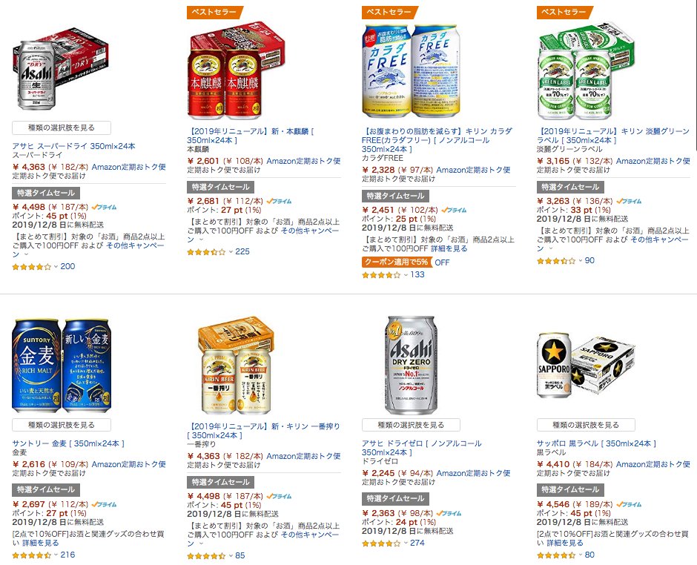Open the Kirin カラダFREE cans image
This screenshot has width=697, height=565.
pos(411,71)
